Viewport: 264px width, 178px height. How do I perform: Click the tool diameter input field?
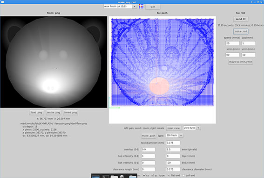tap(173, 142)
